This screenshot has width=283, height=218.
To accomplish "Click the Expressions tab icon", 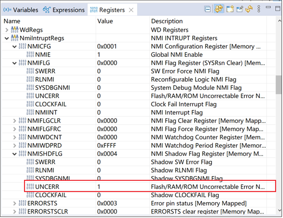I will tap(46, 10).
